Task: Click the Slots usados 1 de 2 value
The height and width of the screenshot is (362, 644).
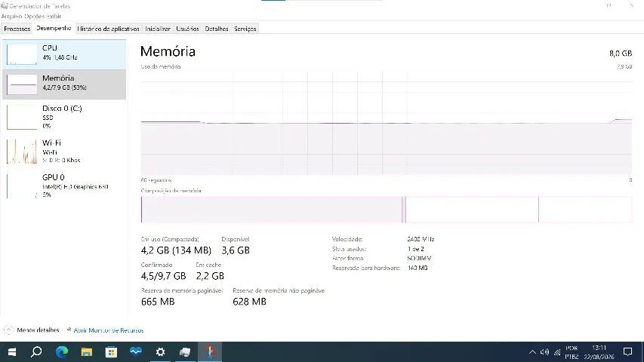Action: coord(416,249)
